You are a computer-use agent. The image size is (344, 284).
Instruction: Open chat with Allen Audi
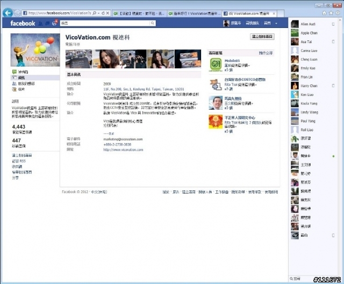click(x=313, y=24)
